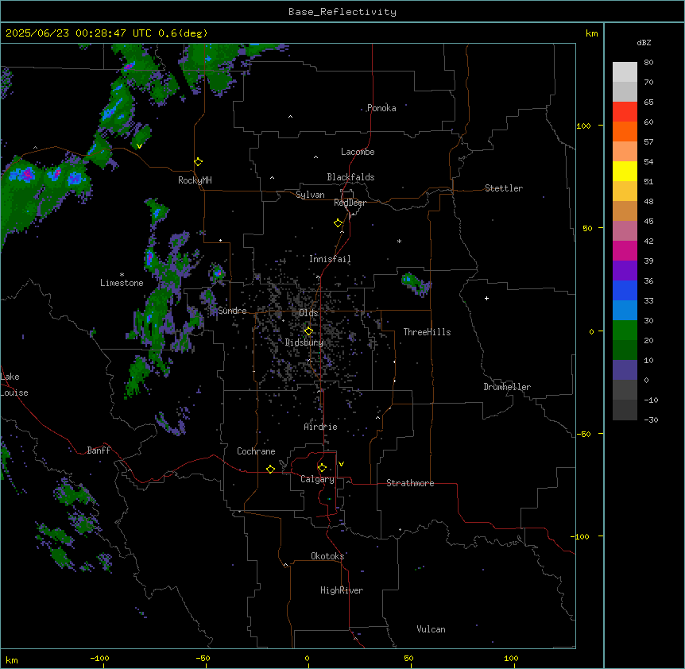Image resolution: width=685 pixels, height=669 pixels.
Task: Select the magenta swatch in the dBZ legend
Action: 625,250
